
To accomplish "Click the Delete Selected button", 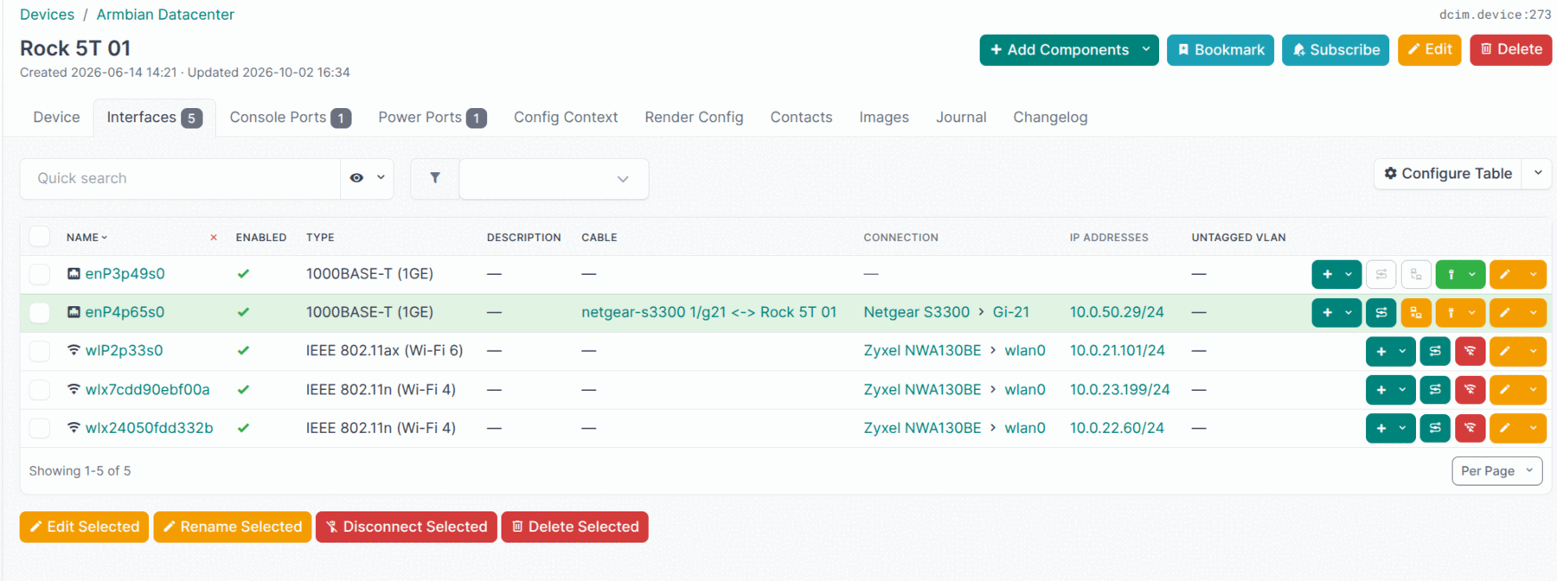I will (x=574, y=527).
